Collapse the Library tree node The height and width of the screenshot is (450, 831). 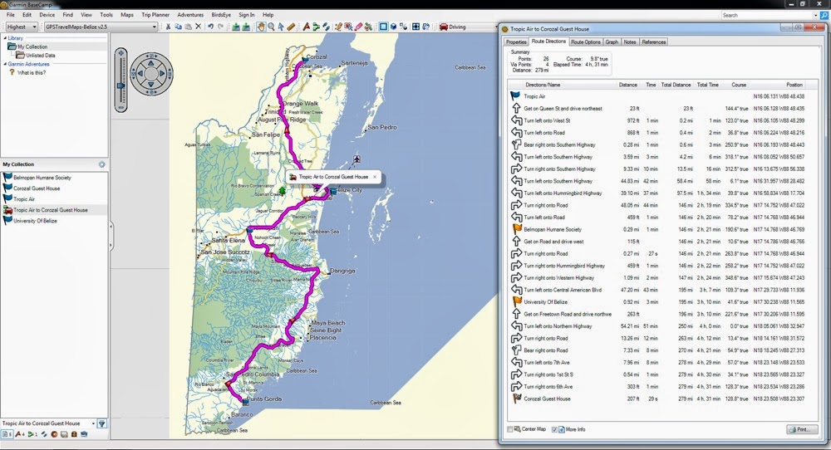pyautogui.click(x=5, y=38)
